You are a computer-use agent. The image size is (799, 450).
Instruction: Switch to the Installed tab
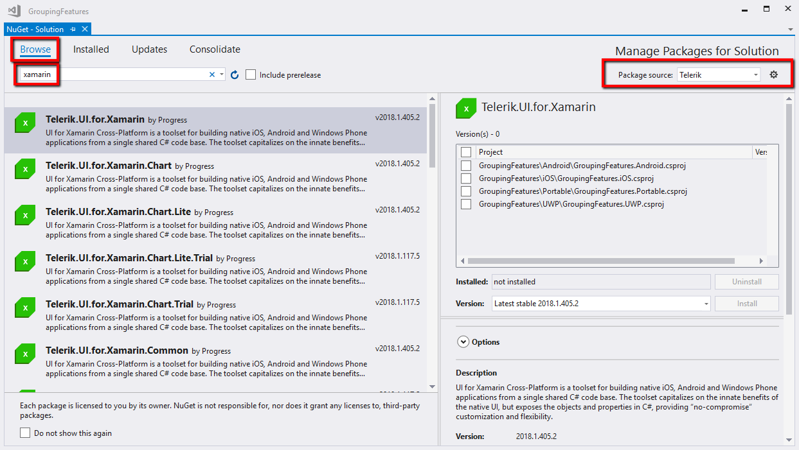click(x=91, y=49)
